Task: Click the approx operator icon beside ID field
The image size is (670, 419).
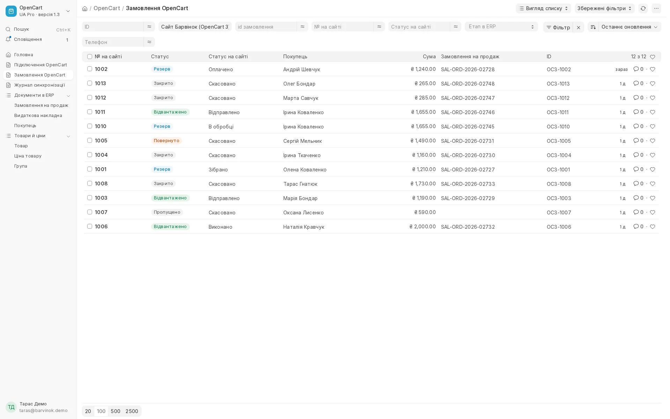Action: (149, 27)
